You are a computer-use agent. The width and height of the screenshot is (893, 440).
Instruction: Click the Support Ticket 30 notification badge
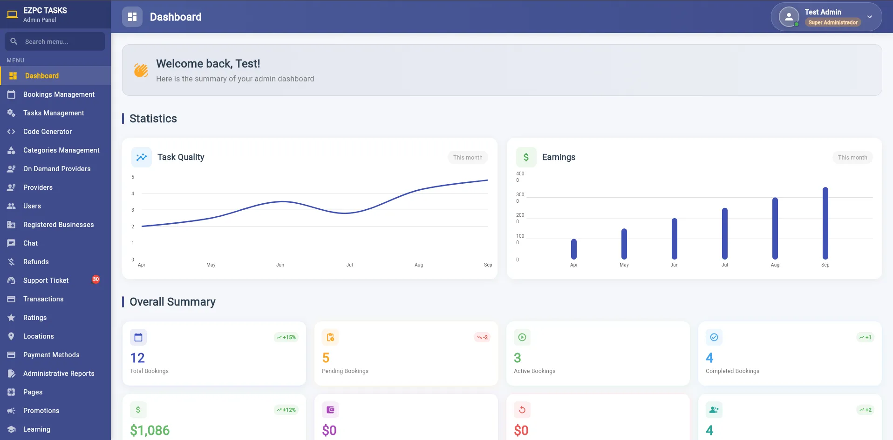[96, 280]
